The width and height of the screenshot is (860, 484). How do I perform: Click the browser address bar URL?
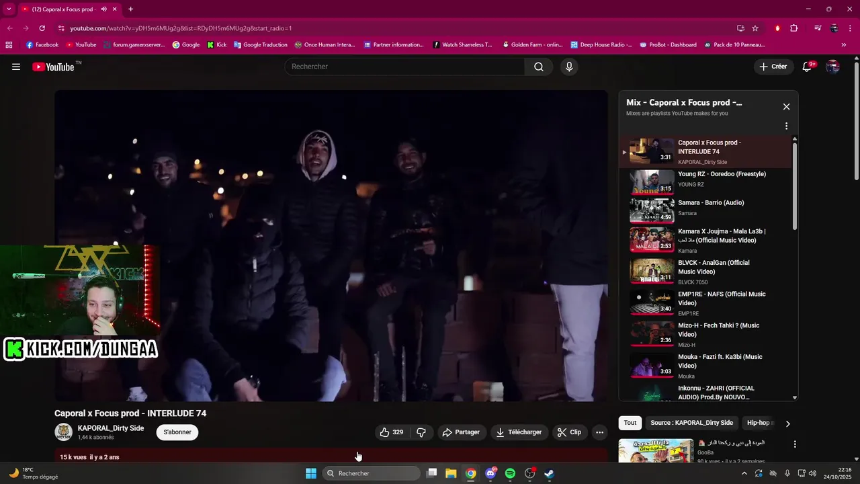coord(181,28)
